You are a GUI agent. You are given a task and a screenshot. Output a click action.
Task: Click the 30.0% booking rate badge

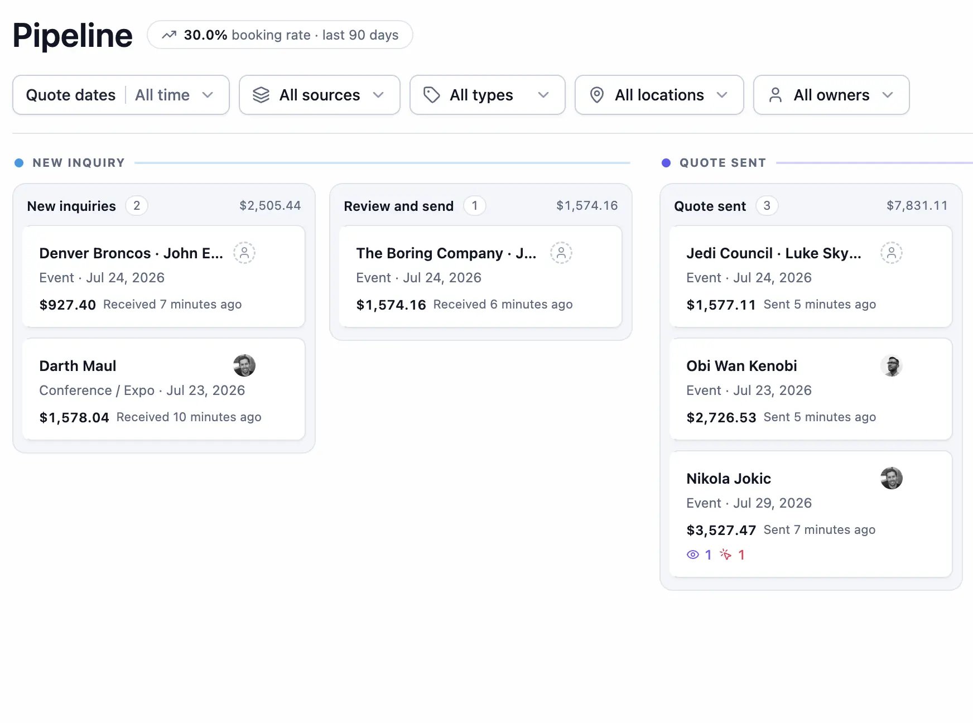[x=280, y=35]
